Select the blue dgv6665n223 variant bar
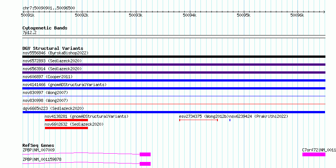Screen dimensions: 336x168 (x=174, y=112)
